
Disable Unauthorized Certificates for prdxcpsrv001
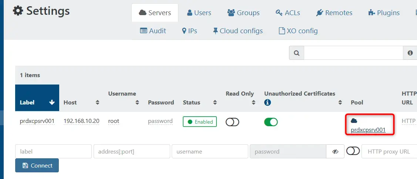[x=271, y=122]
